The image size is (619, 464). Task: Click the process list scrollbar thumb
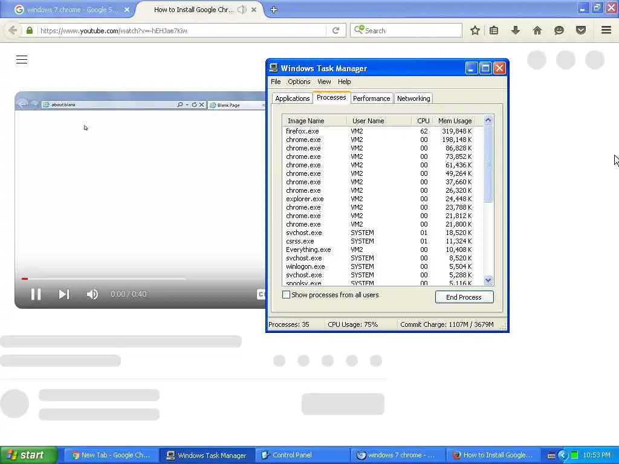tap(488, 163)
